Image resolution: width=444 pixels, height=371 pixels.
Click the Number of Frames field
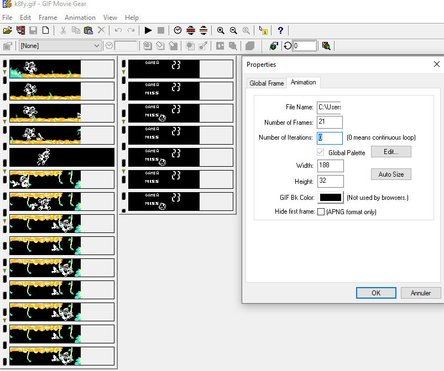[x=330, y=122]
